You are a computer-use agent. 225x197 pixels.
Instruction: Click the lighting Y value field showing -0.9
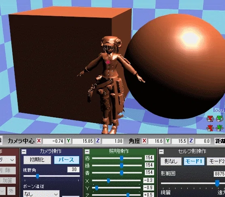(149, 188)
